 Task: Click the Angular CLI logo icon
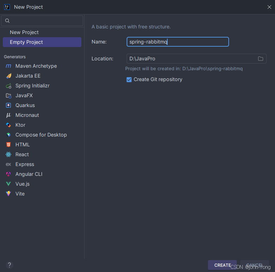pos(8,174)
